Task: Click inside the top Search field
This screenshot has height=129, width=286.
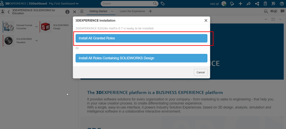Action: click(x=128, y=4)
